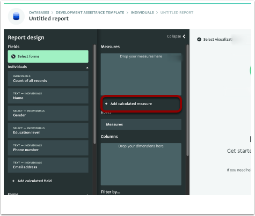255x216 pixels.
Task: Open the Databases breadcrumb link
Action: pos(39,12)
